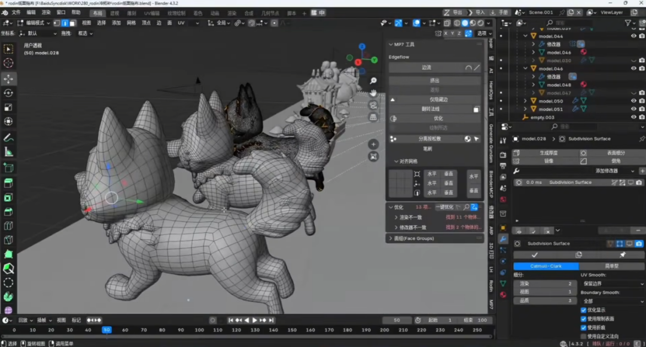The image size is (646, 347).
Task: Duplicate the Subdivision Surface modifier
Action: tap(578, 255)
